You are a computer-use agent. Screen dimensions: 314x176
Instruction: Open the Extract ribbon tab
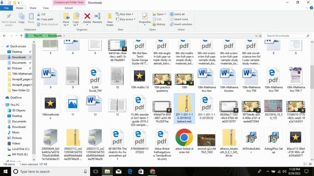[x=69, y=8]
